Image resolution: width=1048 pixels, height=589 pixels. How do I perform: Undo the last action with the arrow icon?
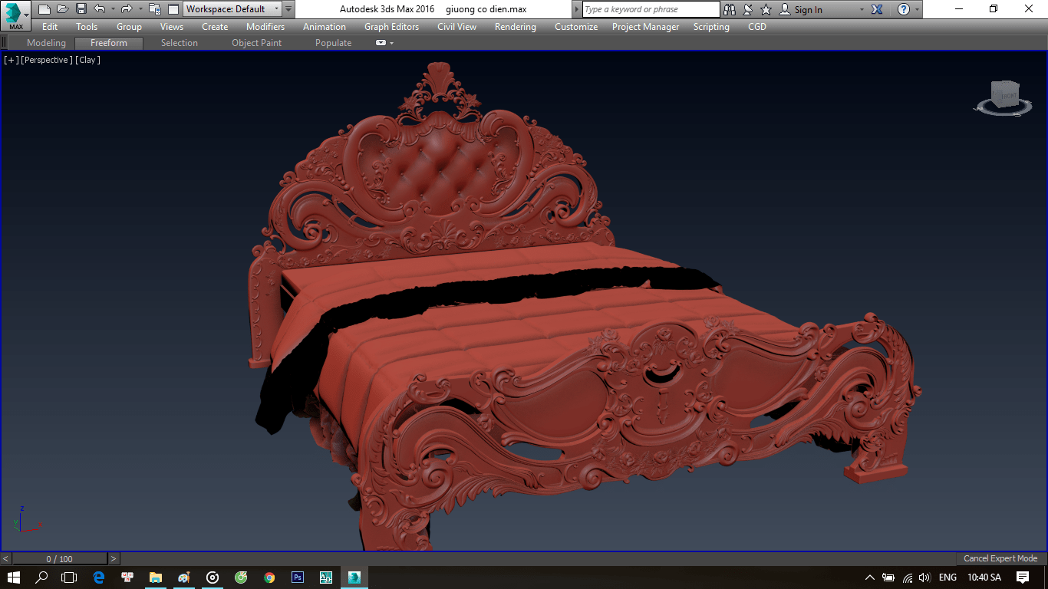[x=99, y=9]
